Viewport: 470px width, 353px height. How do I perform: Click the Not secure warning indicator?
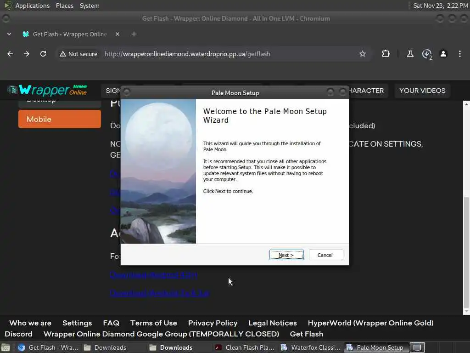coord(78,54)
